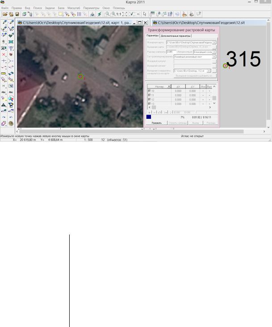Toggle checkbox for point 10
This screenshot has height=327, width=272.
[149, 91]
